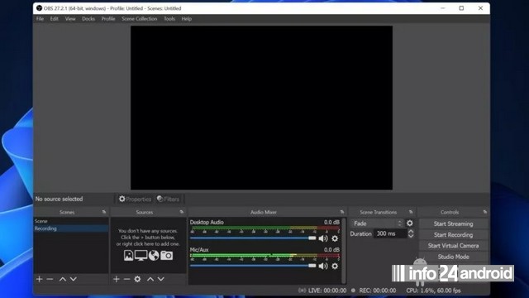Add a new source with plus icon

117,279
